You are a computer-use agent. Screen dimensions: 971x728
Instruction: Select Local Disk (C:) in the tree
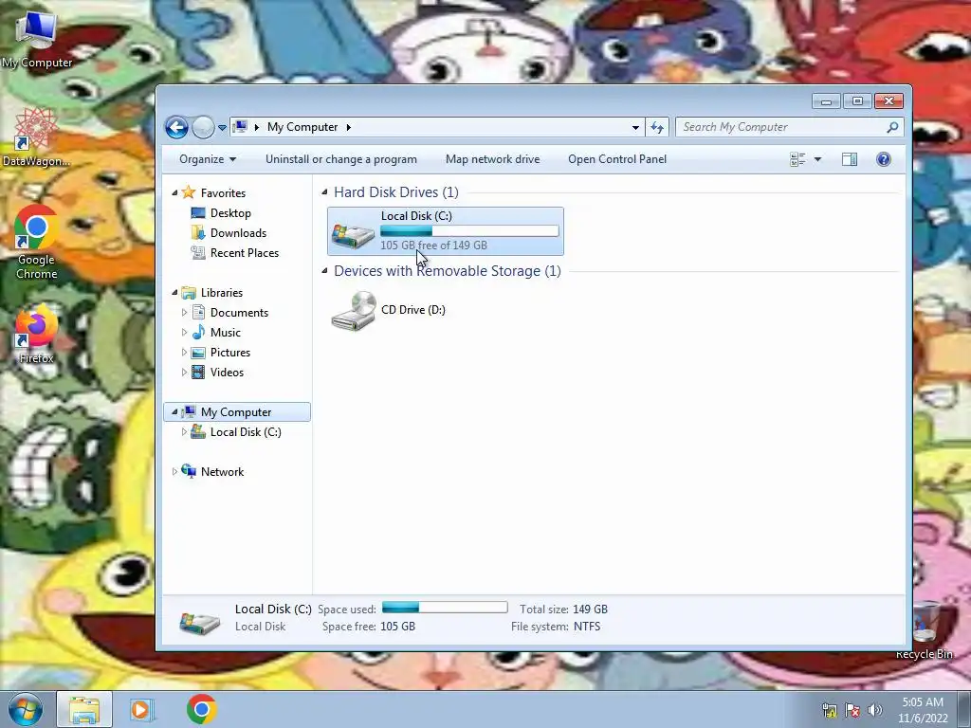(x=246, y=432)
